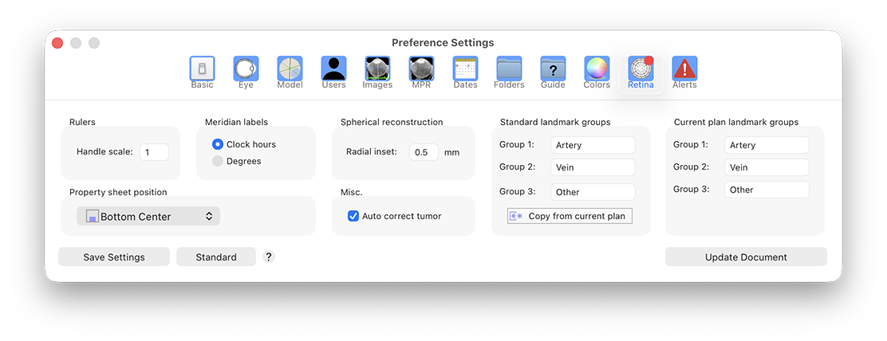This screenshot has height=341, width=887.
Task: Select the Degrees meridian label option
Action: click(x=218, y=161)
